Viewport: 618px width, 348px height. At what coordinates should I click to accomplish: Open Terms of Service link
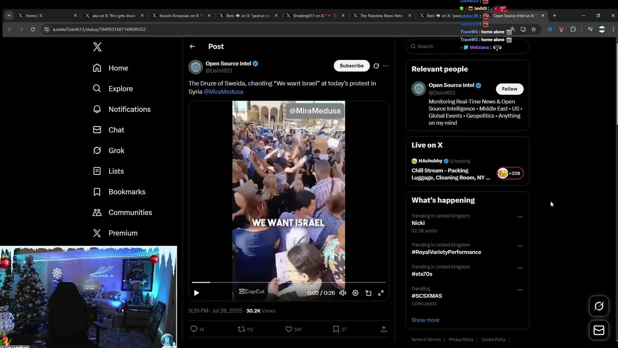pyautogui.click(x=426, y=339)
